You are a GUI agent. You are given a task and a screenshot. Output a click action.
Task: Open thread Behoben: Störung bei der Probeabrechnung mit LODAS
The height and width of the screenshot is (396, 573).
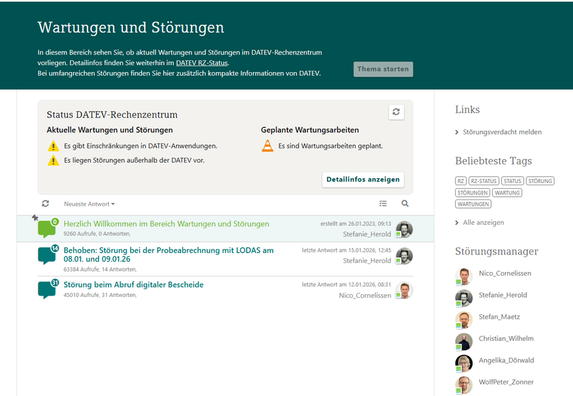[x=168, y=255]
